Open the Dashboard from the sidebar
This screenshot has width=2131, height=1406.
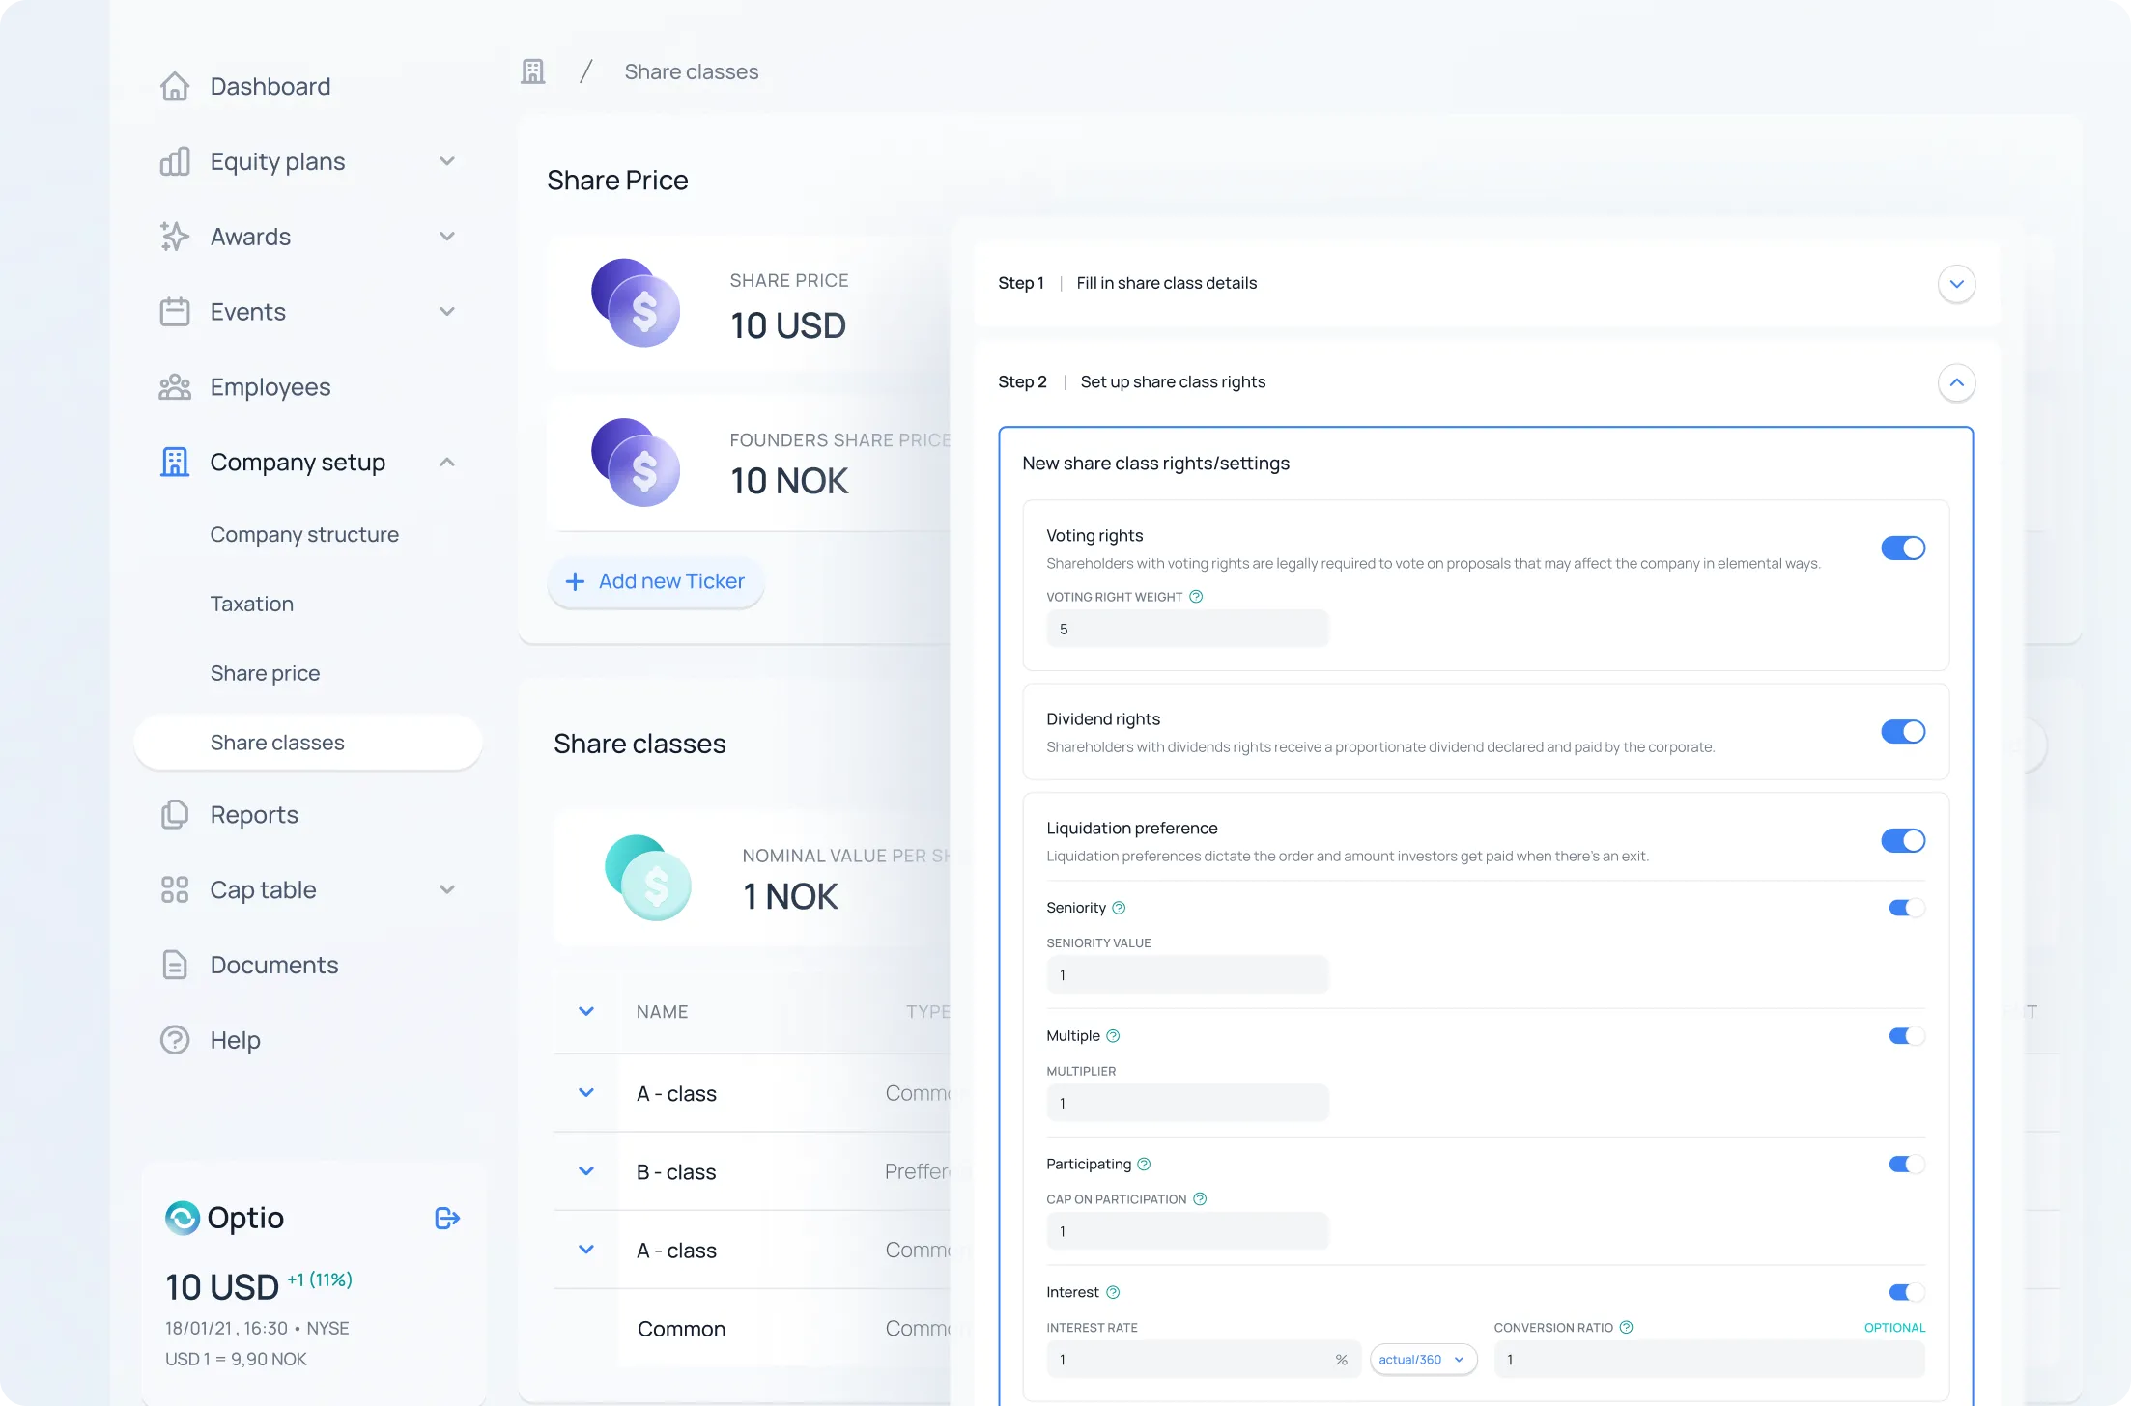tap(175, 86)
